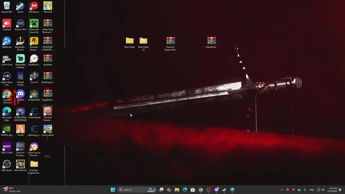
Task: Open Microsoft Edge from the taskbar
Action: (x=185, y=190)
